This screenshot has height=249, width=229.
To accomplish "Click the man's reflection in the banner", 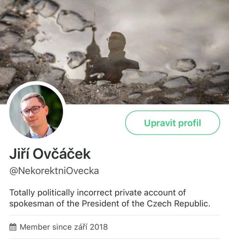I will click(x=115, y=57).
